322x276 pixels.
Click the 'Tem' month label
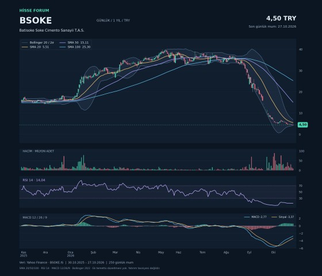(x=202, y=252)
